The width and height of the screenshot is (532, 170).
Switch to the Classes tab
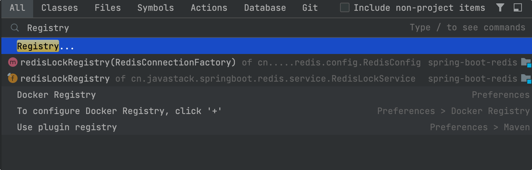(x=59, y=8)
